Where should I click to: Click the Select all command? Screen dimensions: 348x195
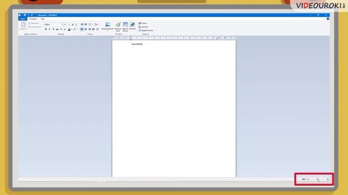coord(146,30)
